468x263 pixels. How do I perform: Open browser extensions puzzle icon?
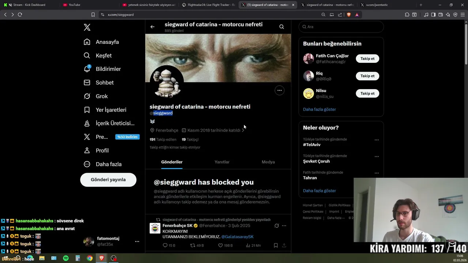(407, 15)
